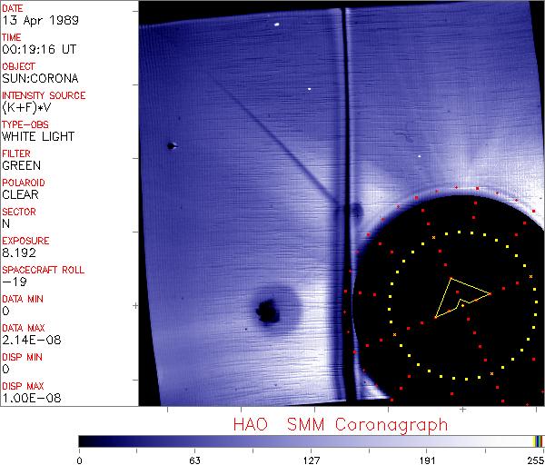The image size is (545, 465).
Task: Click the INTENSITY SOURCE label
Action: (44, 95)
